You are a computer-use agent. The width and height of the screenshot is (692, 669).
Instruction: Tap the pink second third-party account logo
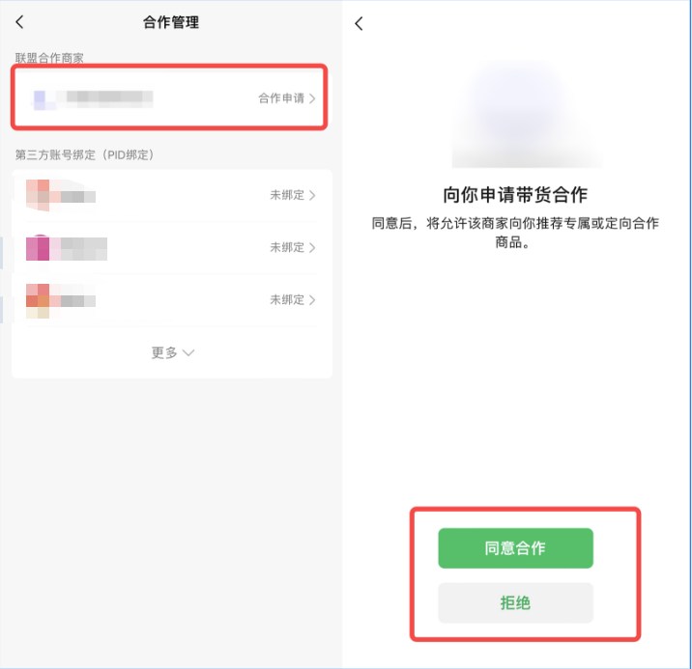(38, 247)
